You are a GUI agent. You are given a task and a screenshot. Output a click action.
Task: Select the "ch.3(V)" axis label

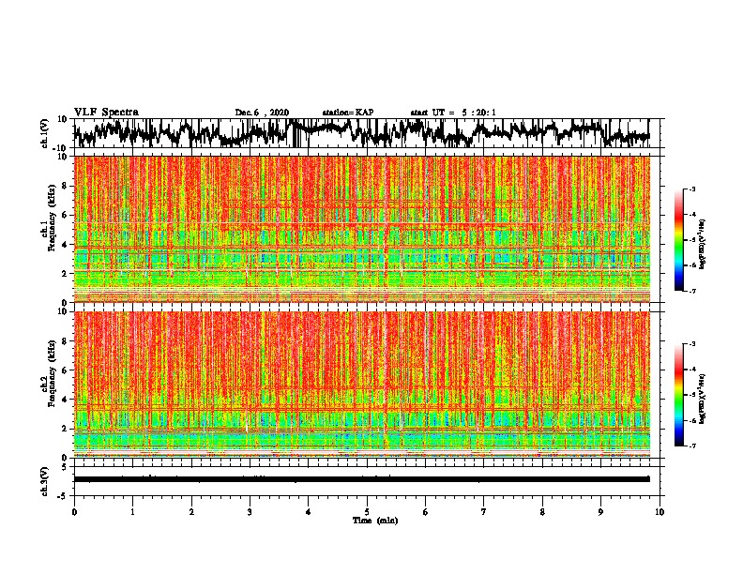(45, 481)
